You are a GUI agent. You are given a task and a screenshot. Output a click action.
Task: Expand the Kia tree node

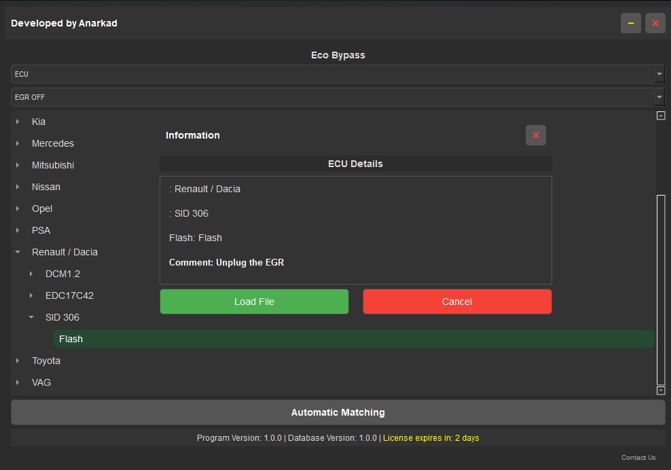click(18, 122)
